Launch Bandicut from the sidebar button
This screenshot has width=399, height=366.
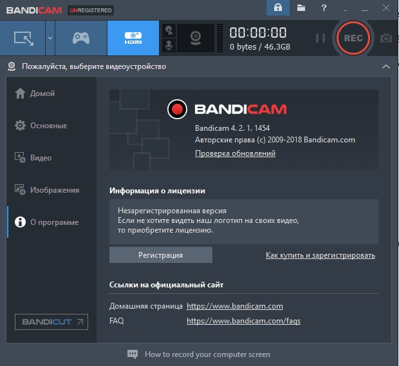(51, 322)
